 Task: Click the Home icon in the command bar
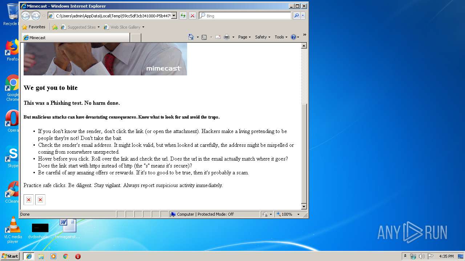click(x=191, y=37)
